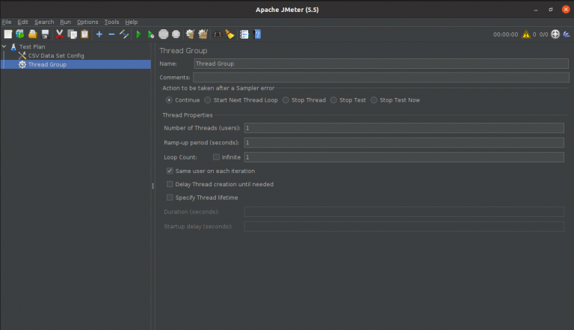This screenshot has height=330, width=574.
Task: Focus the Comments input field
Action: point(381,77)
